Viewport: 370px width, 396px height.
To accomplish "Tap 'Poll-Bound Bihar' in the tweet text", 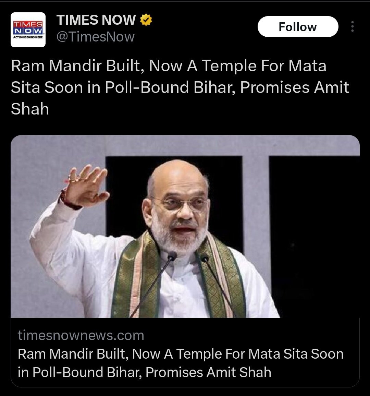I will coord(170,87).
